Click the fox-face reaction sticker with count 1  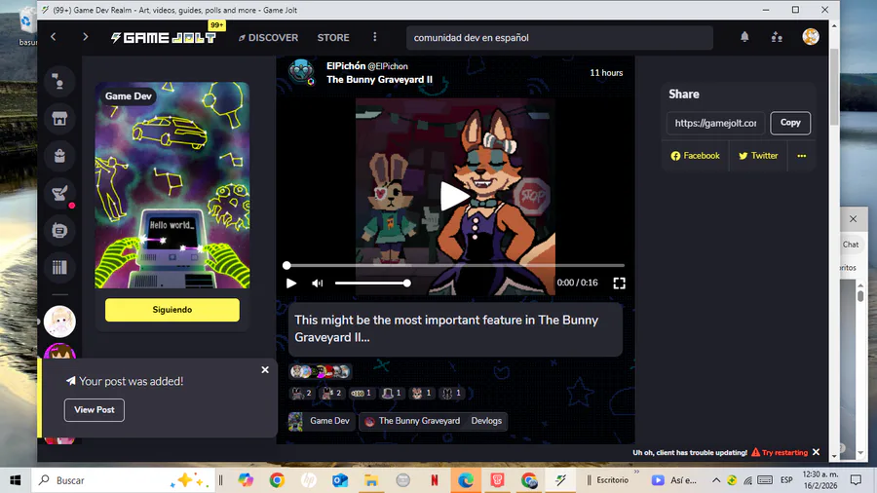tap(422, 394)
